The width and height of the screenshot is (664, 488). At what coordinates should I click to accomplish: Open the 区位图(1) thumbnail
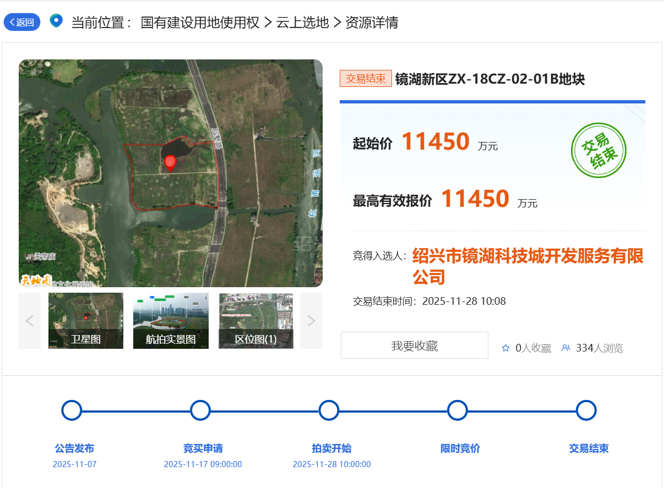click(256, 321)
